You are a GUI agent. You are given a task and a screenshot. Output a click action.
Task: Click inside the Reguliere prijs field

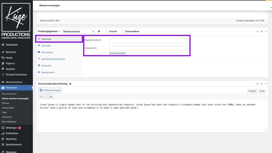click(148, 40)
